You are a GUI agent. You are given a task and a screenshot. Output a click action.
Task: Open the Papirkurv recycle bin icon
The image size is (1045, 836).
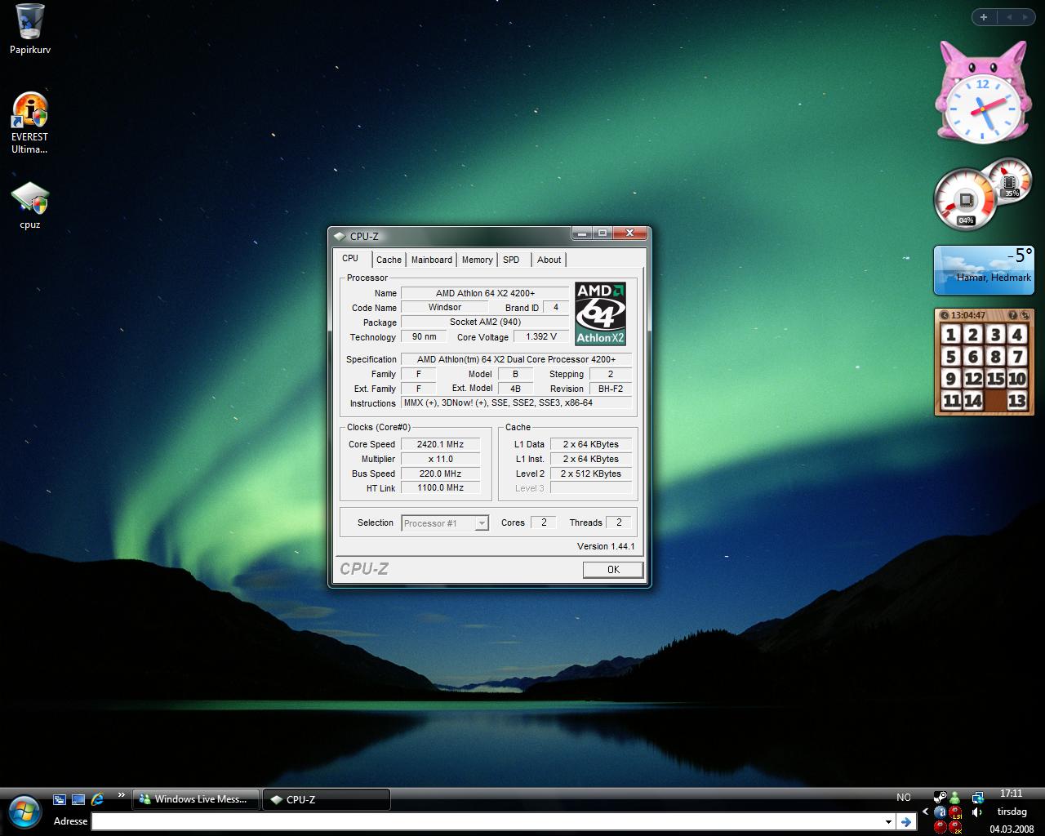tap(30, 29)
